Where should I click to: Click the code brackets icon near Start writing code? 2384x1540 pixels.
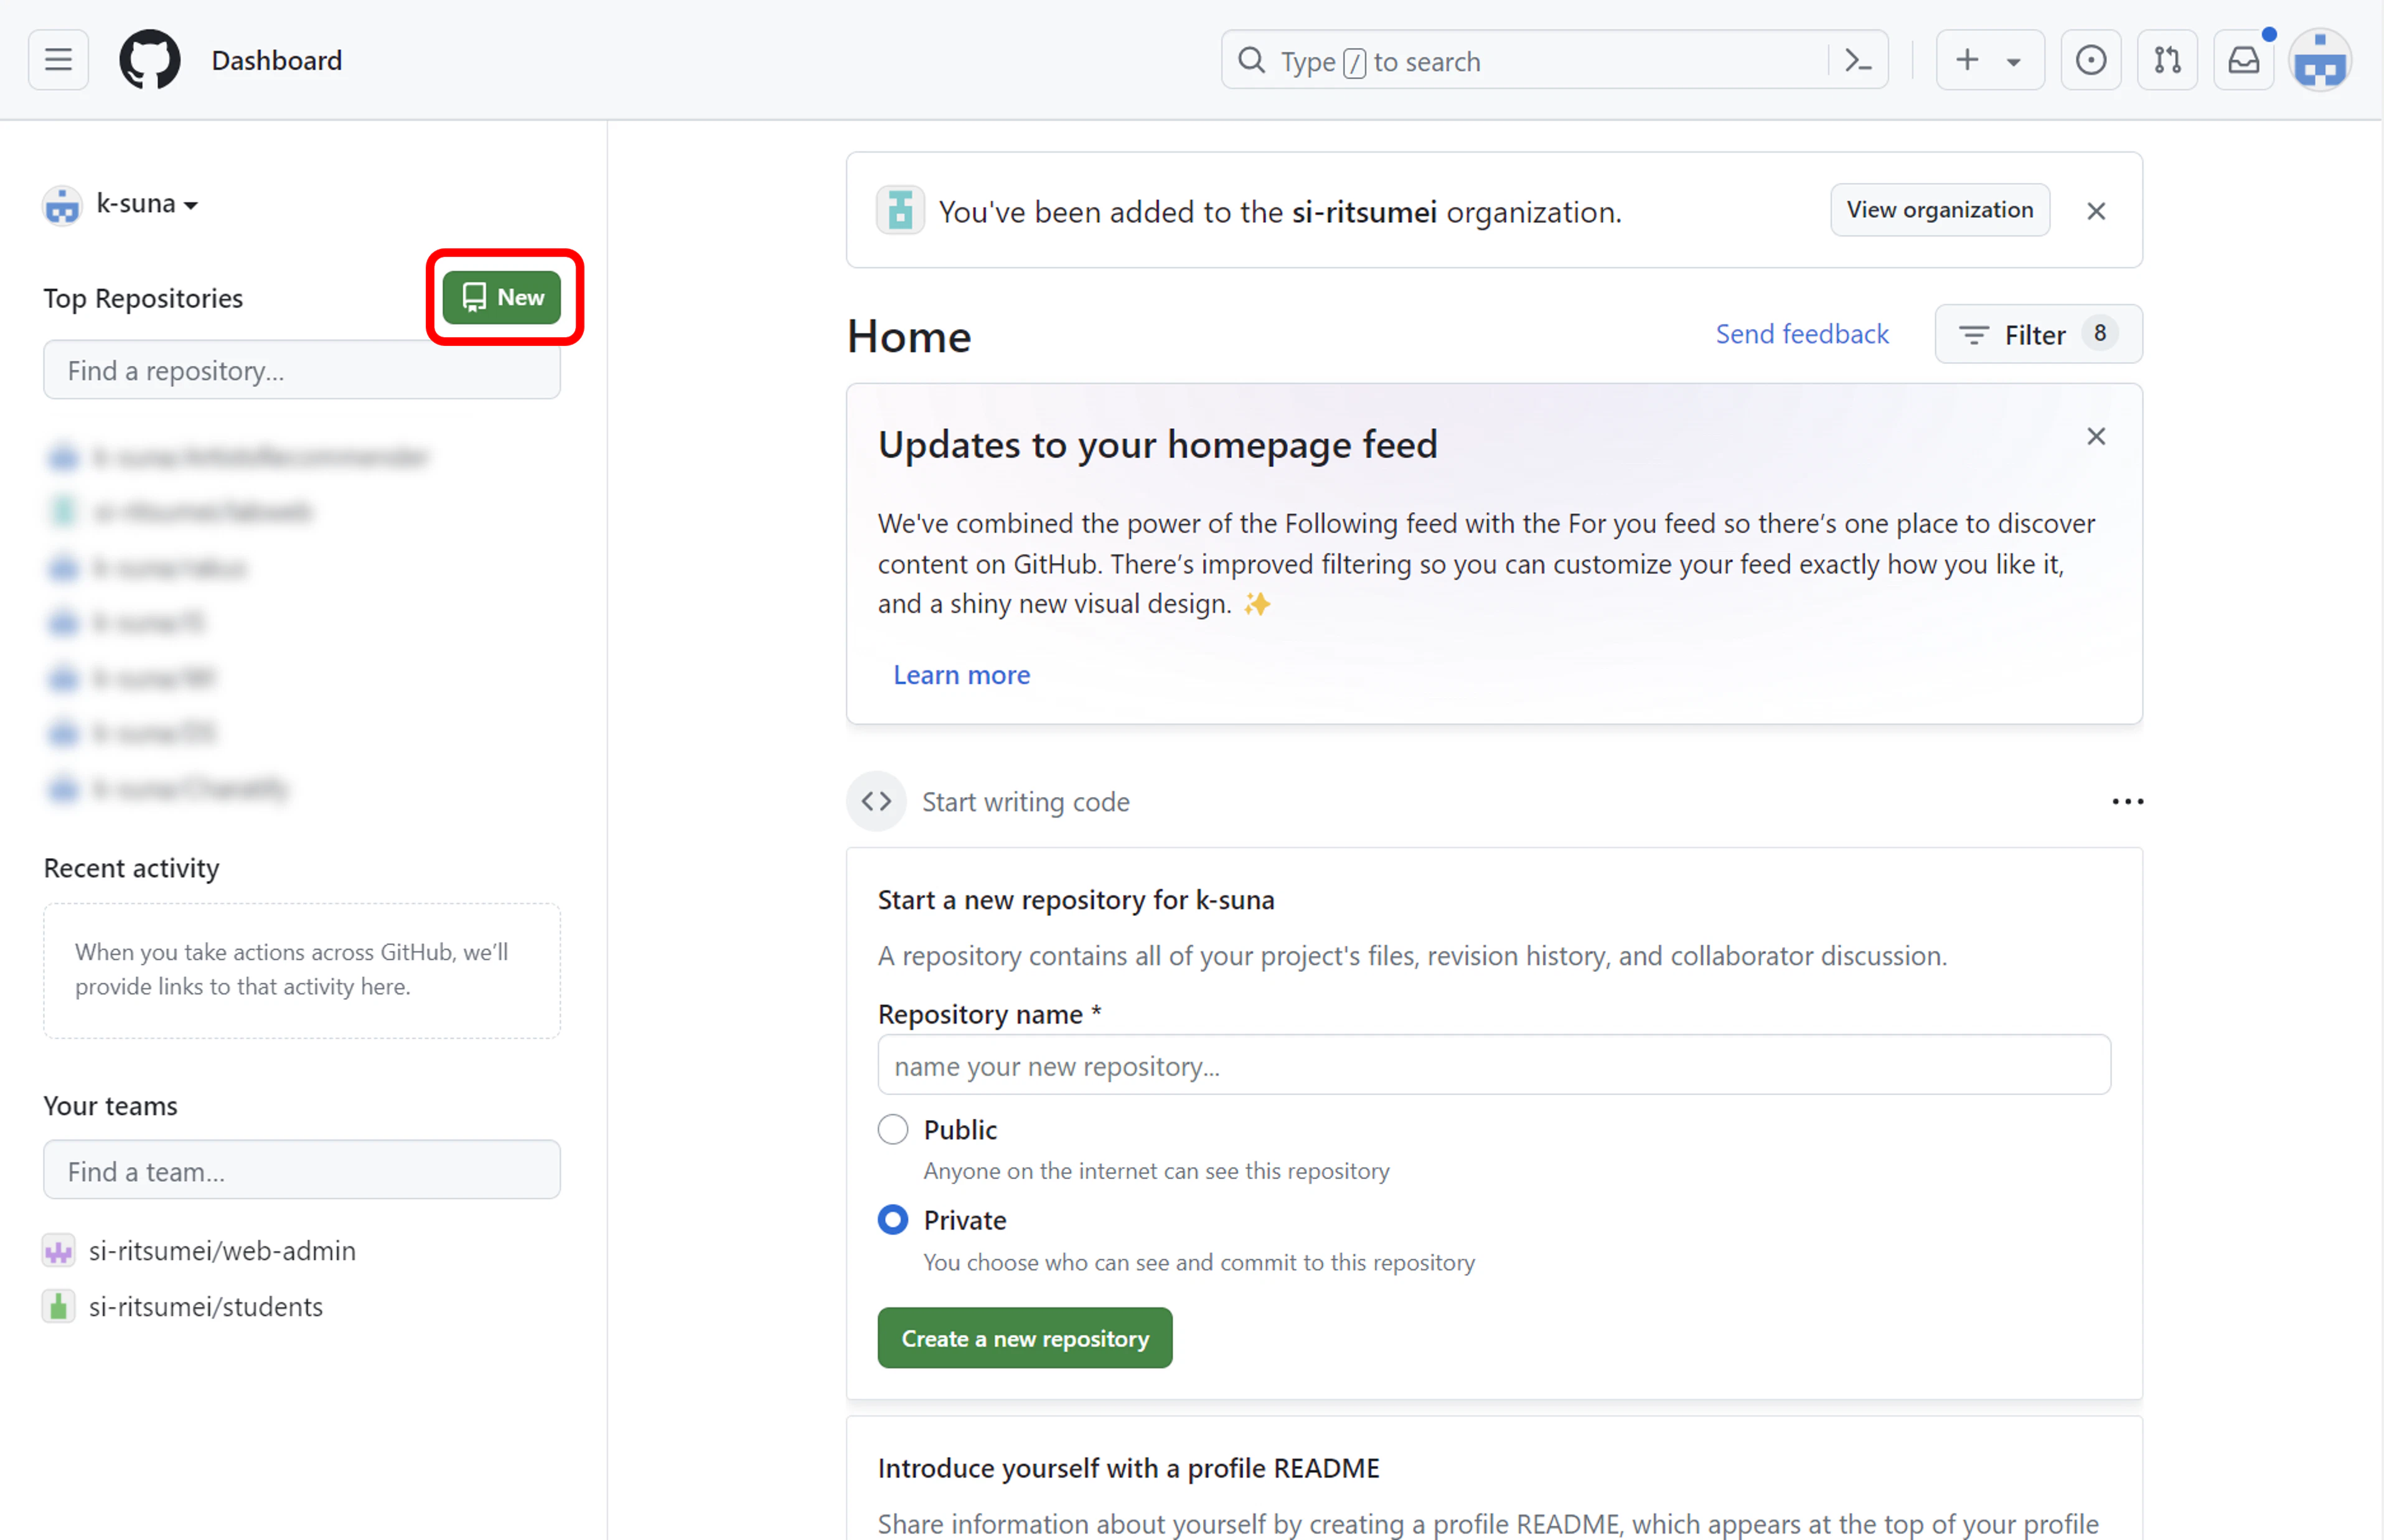(876, 801)
